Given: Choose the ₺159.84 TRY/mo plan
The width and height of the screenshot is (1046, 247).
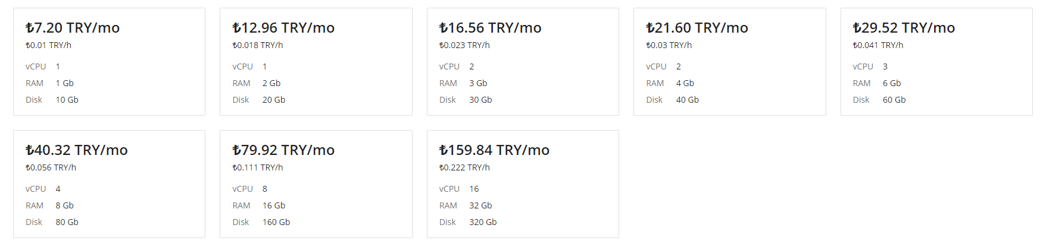Looking at the screenshot, I should pyautogui.click(x=523, y=184).
